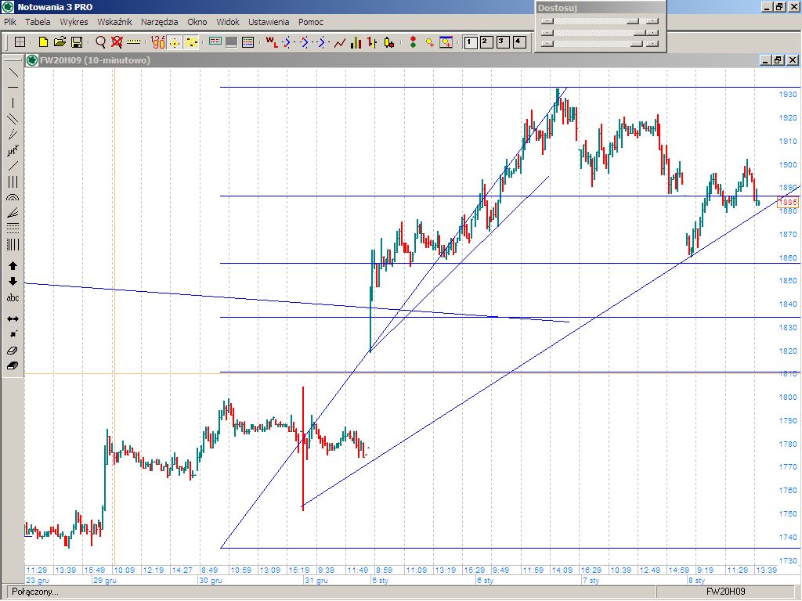This screenshot has width=802, height=601.
Task: Switch to window layout 3
Action: [503, 42]
